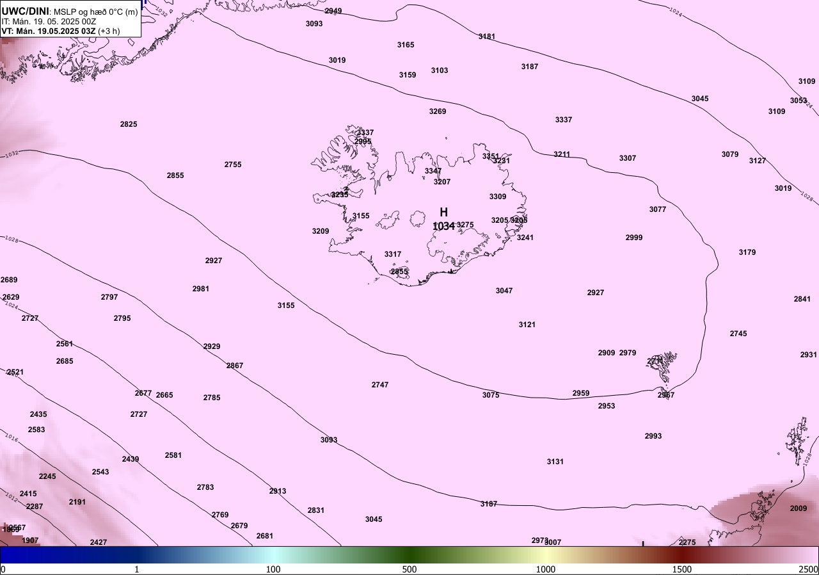This screenshot has width=819, height=575.
Task: Click the 3103 height value
Action: pos(440,70)
